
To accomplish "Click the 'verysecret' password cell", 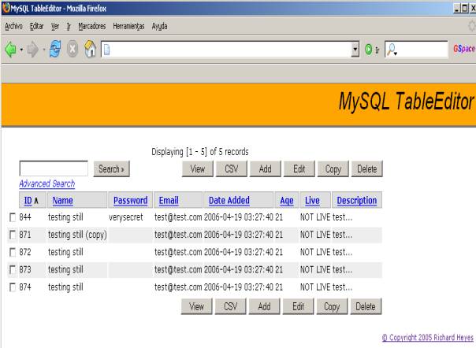I will (x=125, y=217).
